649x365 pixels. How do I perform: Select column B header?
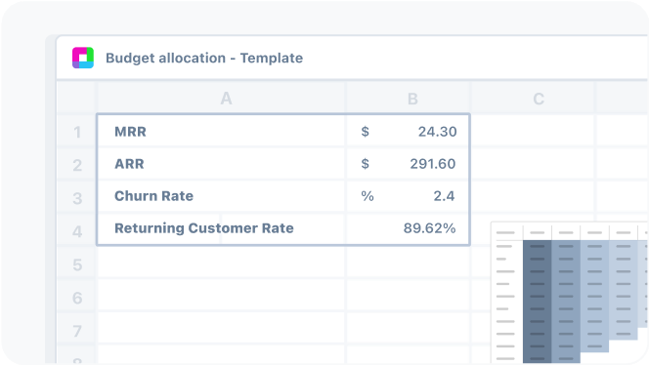pos(409,99)
